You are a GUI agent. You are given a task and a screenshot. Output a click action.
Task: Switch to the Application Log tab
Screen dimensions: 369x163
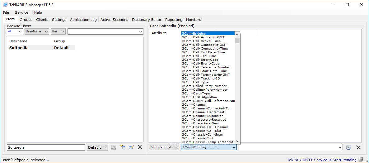click(x=83, y=20)
